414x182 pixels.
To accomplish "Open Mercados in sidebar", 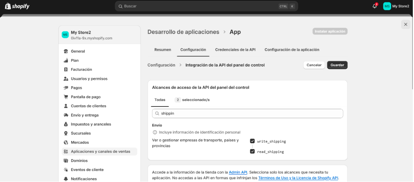I will pyautogui.click(x=99, y=142).
